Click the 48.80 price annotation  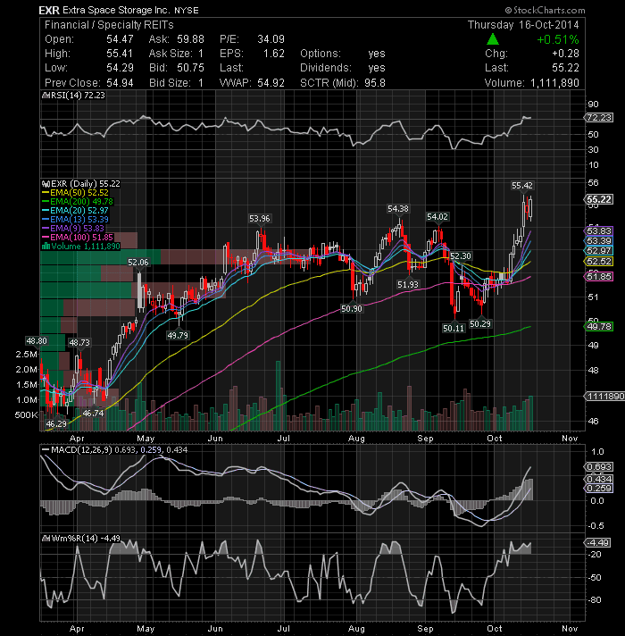pos(37,341)
